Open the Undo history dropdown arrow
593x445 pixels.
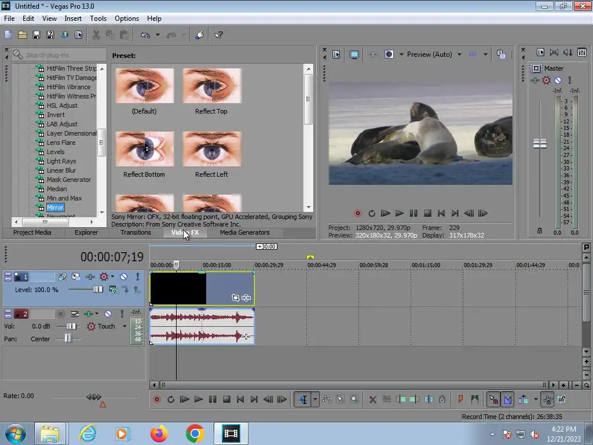coord(158,35)
